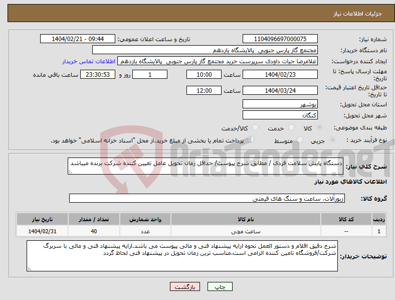Click the اطلاعات کالاهای مورد نیاز section heading

[x=350, y=182]
